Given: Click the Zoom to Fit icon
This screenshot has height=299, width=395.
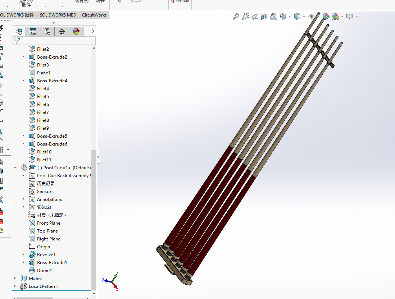Looking at the screenshot, I should tap(236, 17).
